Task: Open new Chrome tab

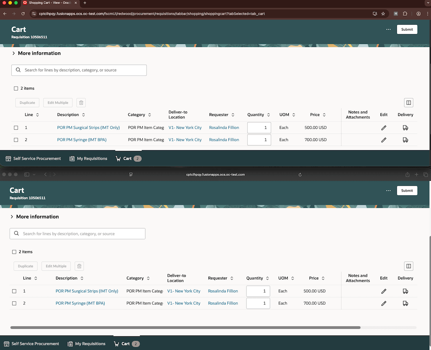Action: 85,3
